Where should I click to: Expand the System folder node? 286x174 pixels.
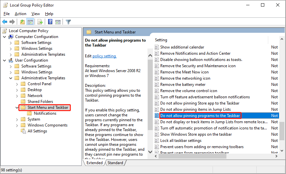17,120
